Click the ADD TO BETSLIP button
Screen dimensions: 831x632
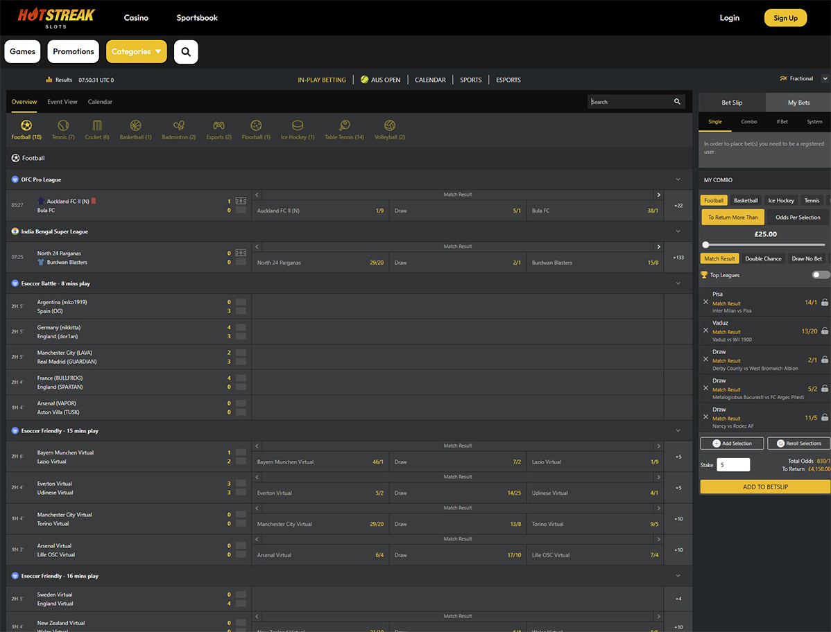pos(765,486)
